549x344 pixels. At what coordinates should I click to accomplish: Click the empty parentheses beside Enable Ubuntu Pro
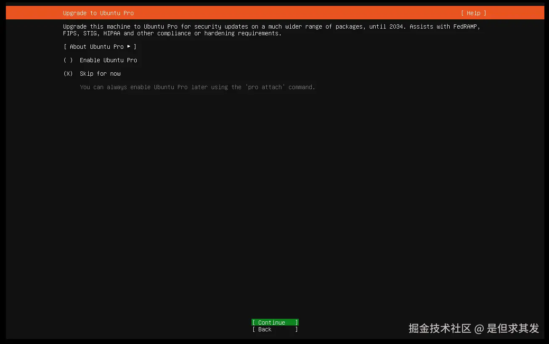click(x=67, y=60)
